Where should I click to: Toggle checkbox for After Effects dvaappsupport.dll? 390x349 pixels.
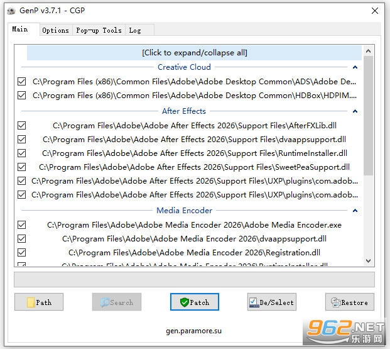[x=21, y=139]
